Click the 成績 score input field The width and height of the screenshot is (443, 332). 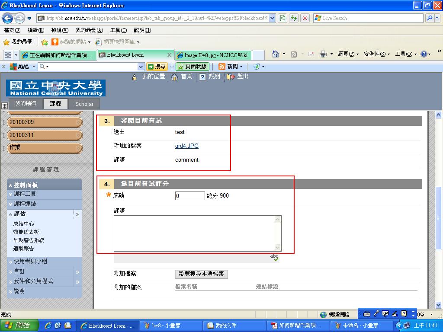[189, 196]
